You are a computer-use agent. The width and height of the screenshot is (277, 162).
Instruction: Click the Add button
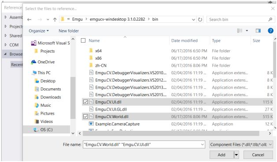[222, 155]
